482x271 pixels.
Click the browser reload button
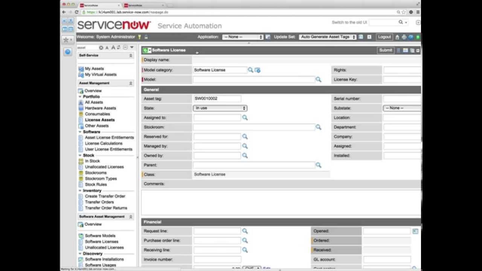(x=77, y=12)
